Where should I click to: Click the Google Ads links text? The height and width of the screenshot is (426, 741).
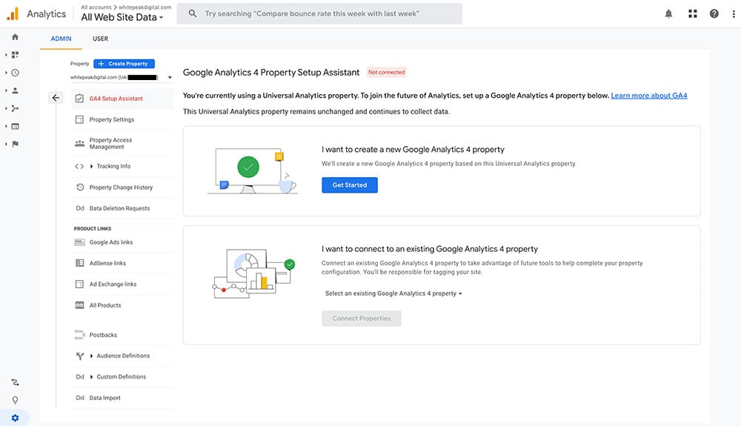tap(111, 242)
